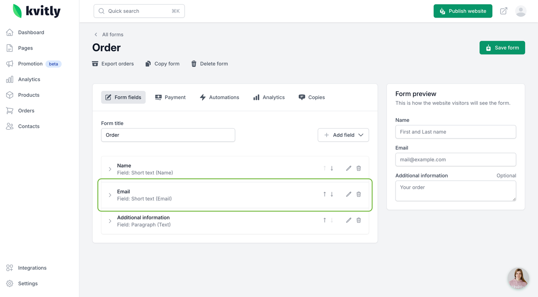538x297 pixels.
Task: Open Products in the sidebar
Action: (29, 95)
